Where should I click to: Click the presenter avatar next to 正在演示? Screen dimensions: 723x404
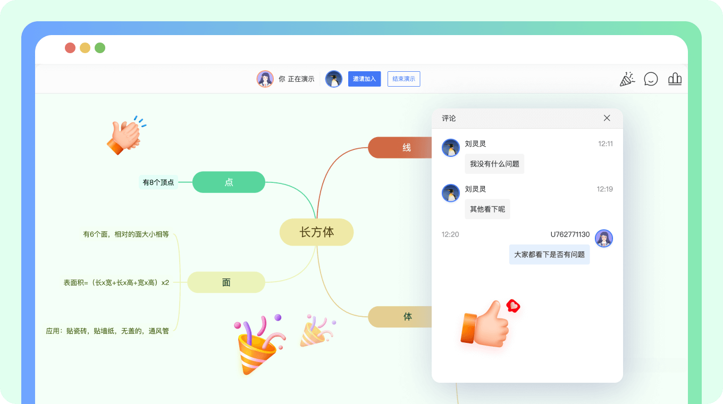tap(265, 78)
